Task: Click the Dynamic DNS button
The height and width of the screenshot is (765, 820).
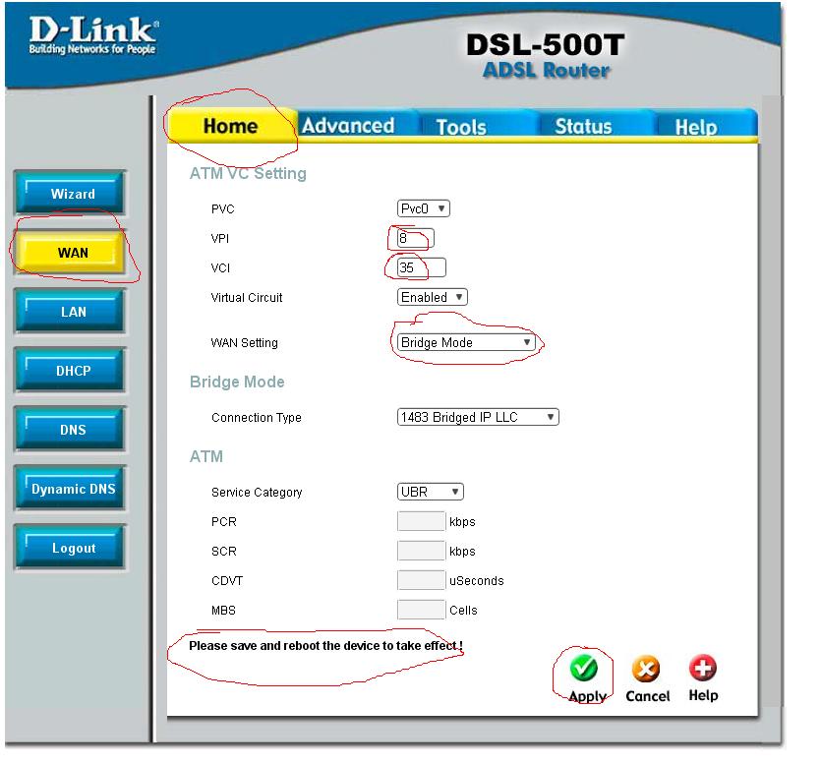Action: point(73,489)
